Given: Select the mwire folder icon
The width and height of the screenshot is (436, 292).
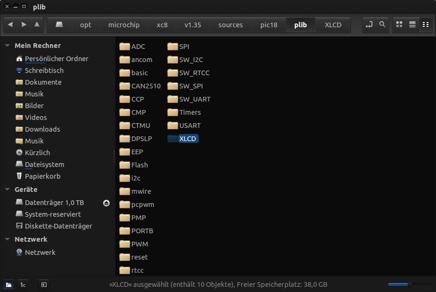Looking at the screenshot, I should (125, 191).
